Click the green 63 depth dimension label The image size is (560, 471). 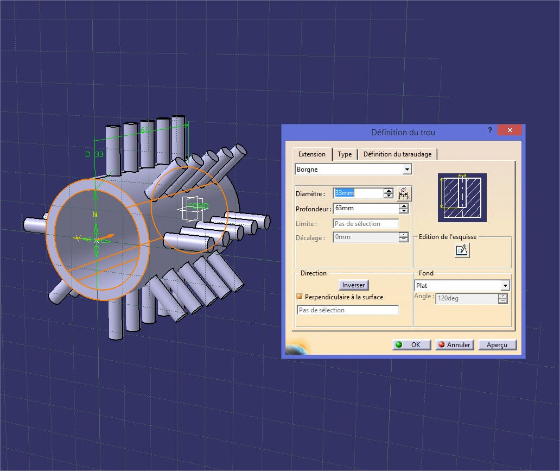click(145, 130)
